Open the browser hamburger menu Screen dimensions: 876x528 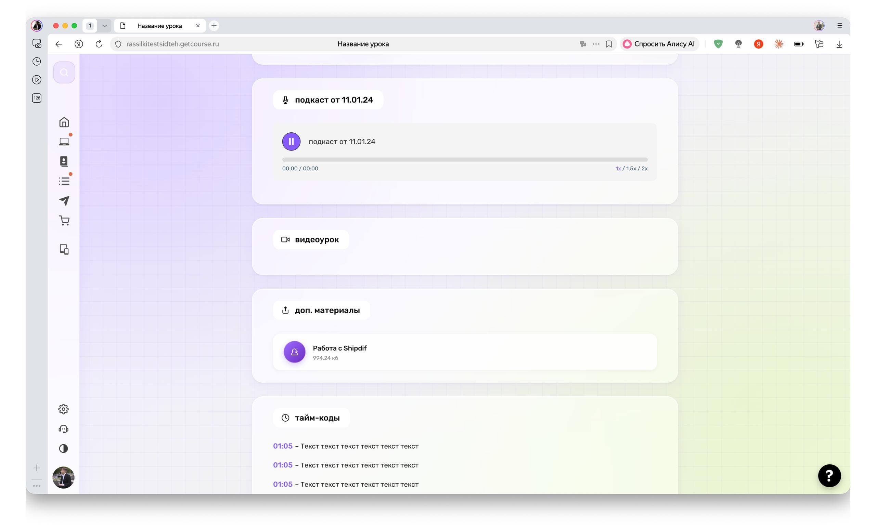point(840,26)
